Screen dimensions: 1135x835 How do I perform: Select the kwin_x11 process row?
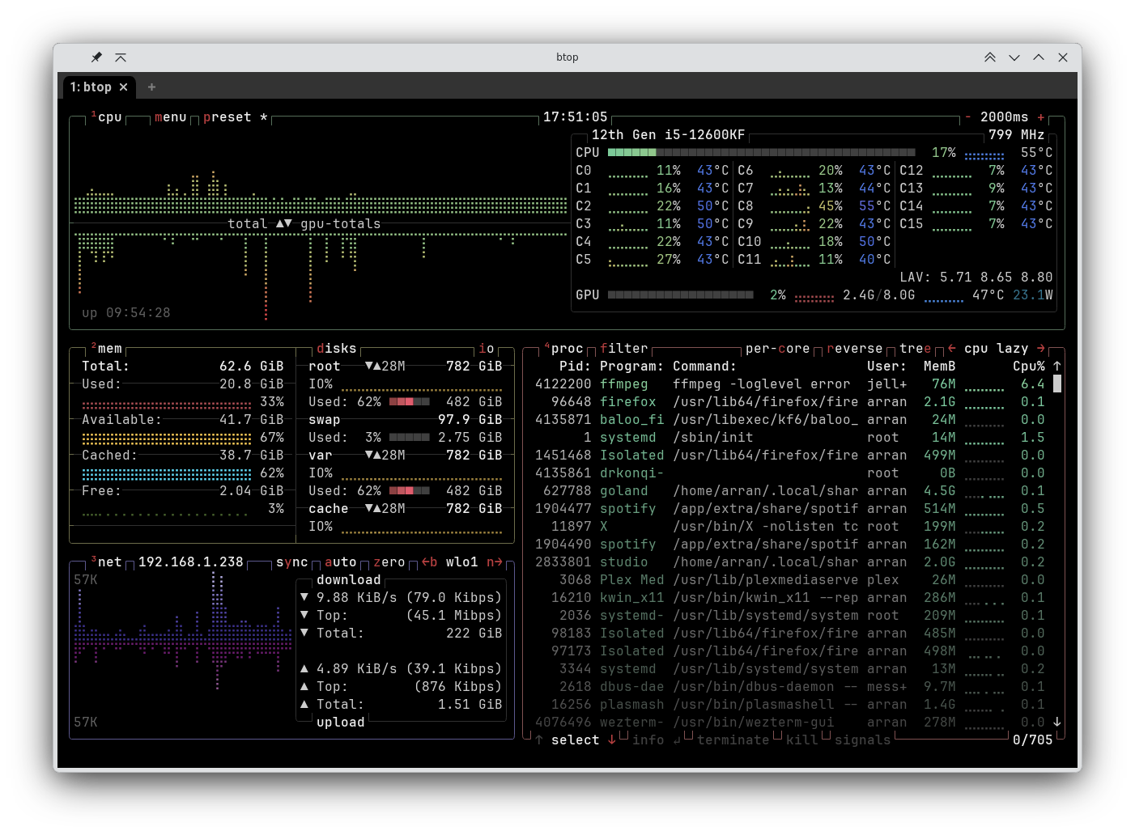click(x=790, y=598)
